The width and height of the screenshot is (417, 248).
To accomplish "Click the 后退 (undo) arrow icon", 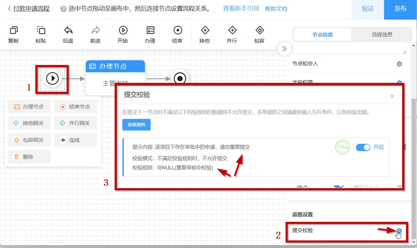I will pyautogui.click(x=68, y=31).
